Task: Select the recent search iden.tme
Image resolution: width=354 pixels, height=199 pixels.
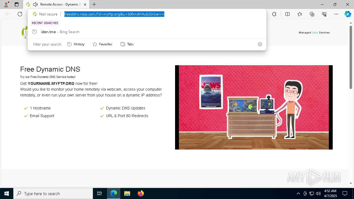Action: pos(147,32)
